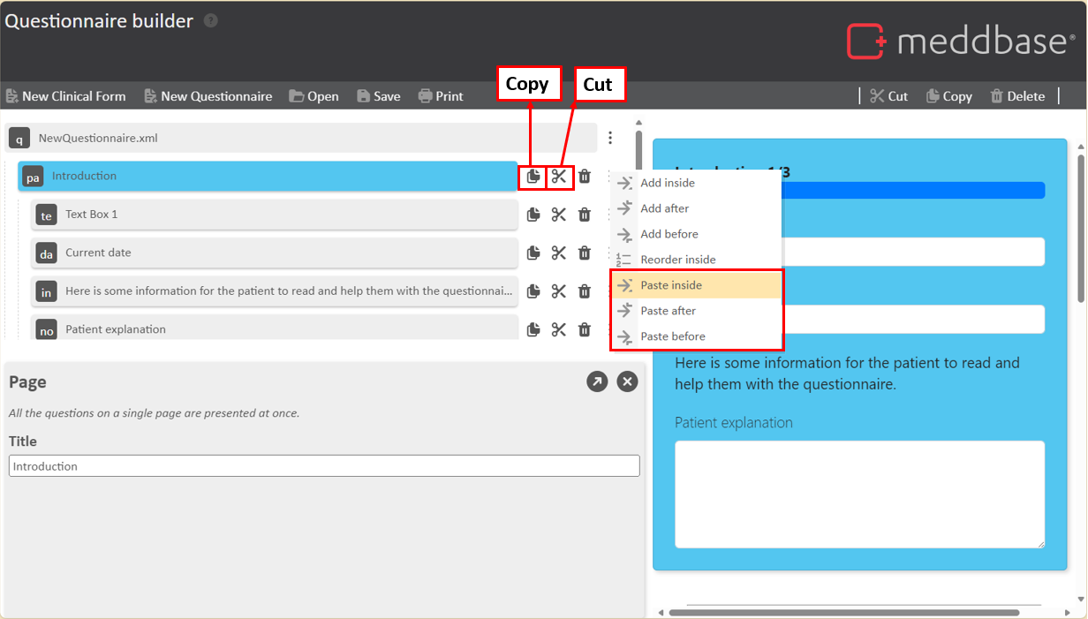Select Add after in the context menu
This screenshot has height=619, width=1088.
pyautogui.click(x=664, y=208)
